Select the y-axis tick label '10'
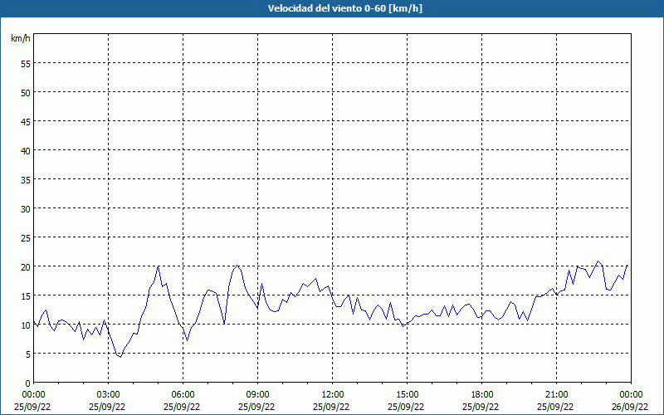 tap(26, 325)
